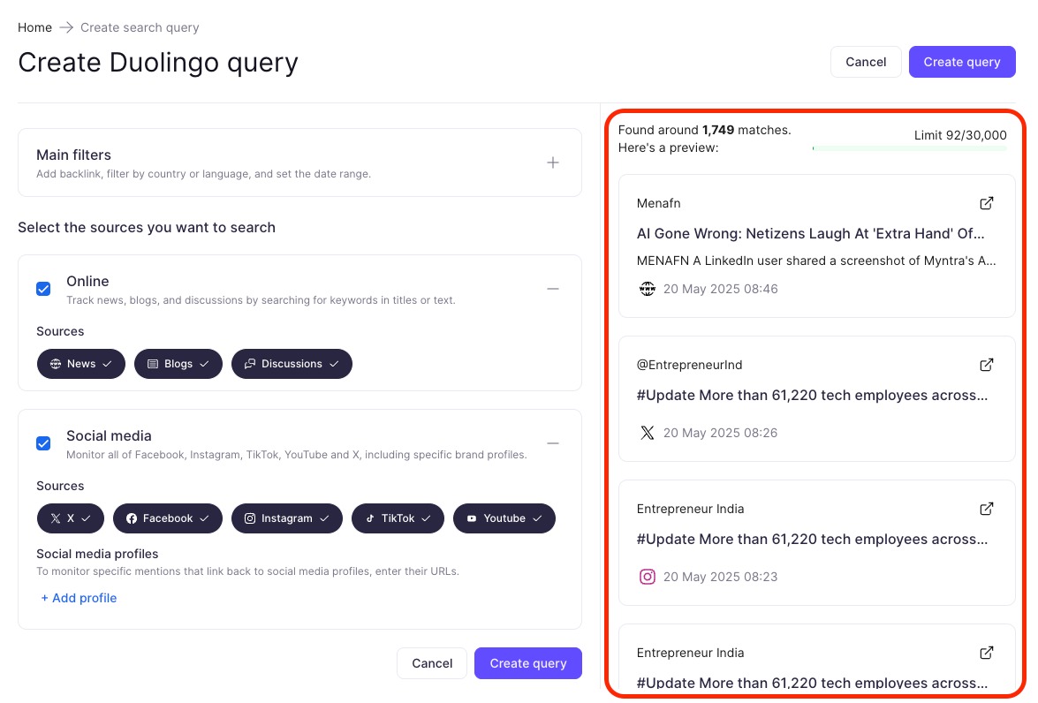Click the query limit progress bar
The height and width of the screenshot is (703, 1038).
pos(909,148)
